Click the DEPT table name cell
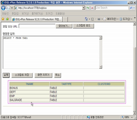The height and width of the screenshot is (120, 137). tap(29, 92)
